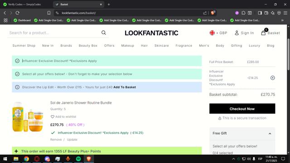Open the Skincare menu

pos(162,45)
